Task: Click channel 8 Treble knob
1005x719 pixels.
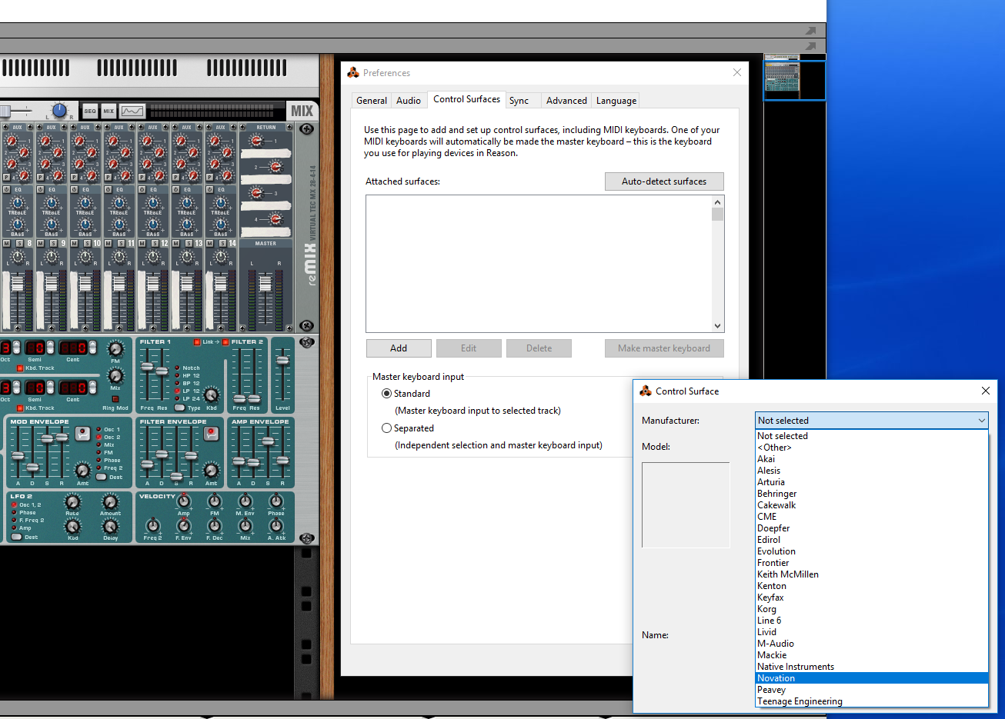Action: pos(18,203)
